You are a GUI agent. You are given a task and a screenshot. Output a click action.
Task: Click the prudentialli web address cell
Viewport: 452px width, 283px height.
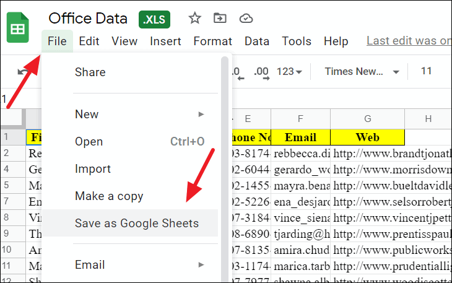[x=391, y=266]
